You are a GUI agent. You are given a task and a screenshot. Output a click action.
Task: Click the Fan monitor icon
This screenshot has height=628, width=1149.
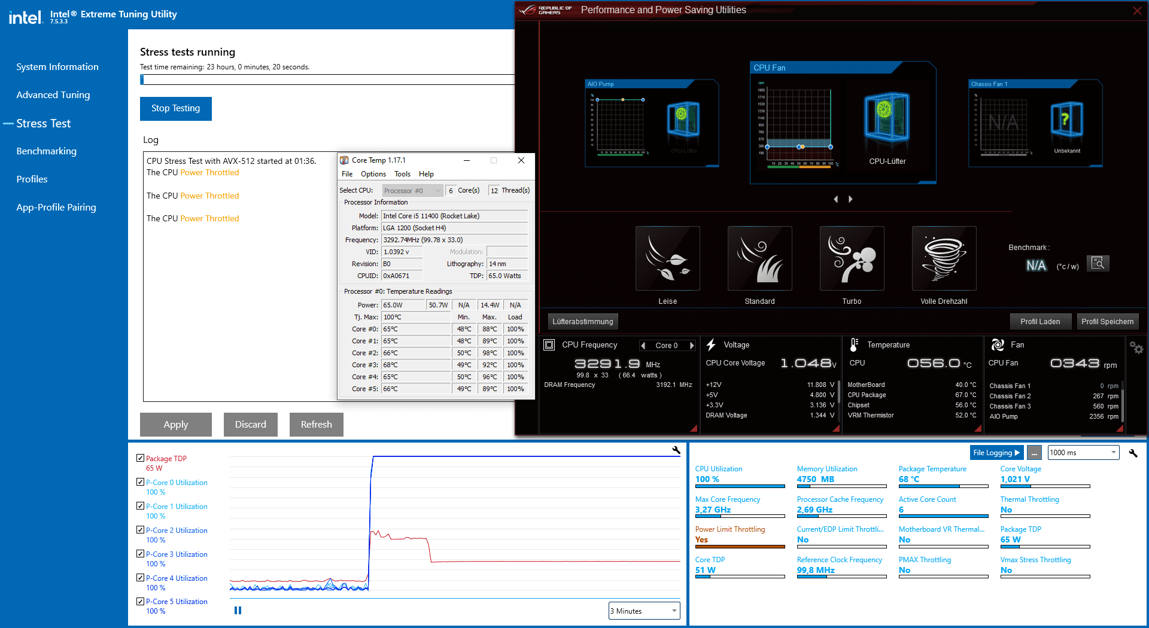click(x=998, y=345)
